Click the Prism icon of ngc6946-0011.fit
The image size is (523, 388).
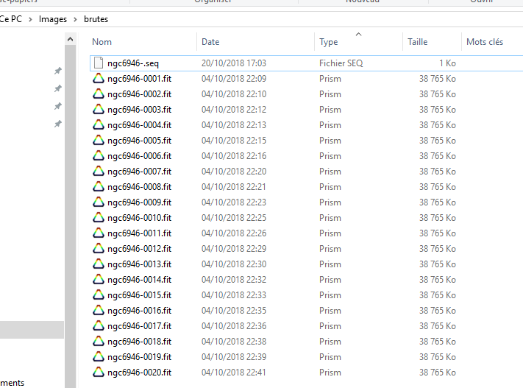click(x=99, y=233)
